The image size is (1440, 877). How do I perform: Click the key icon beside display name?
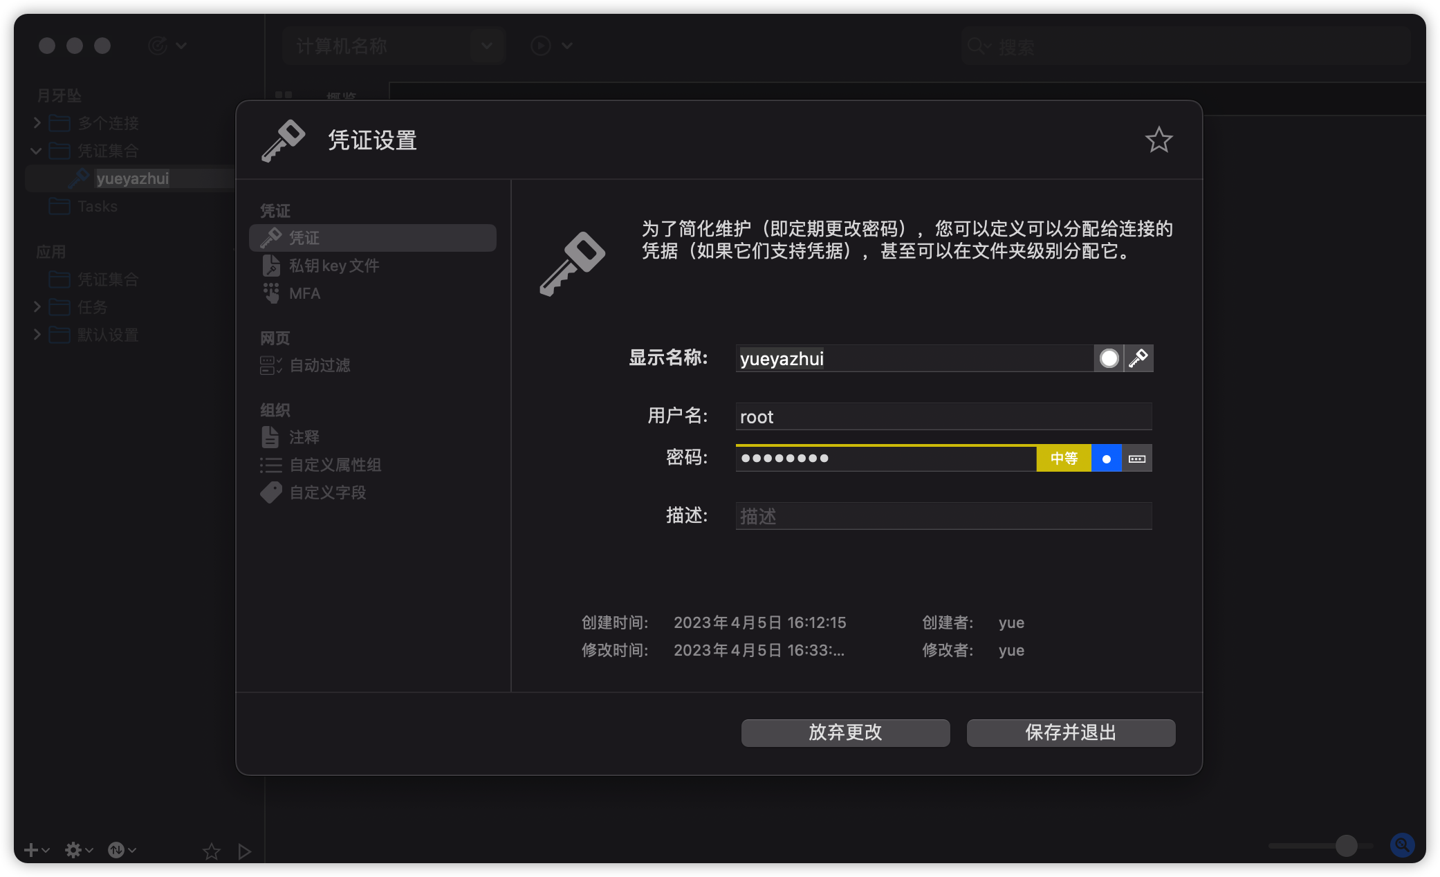[1138, 358]
